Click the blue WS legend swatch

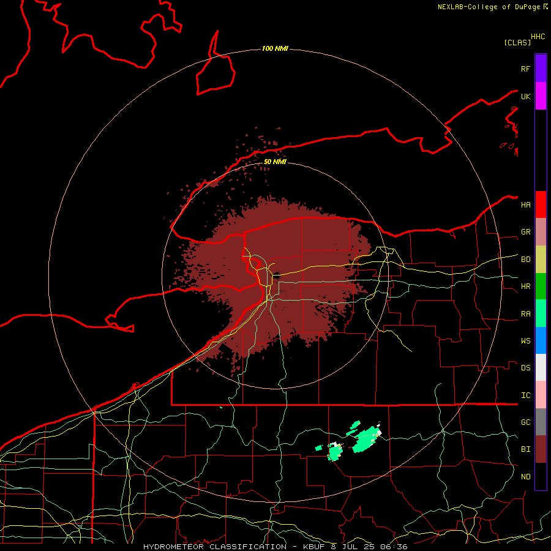click(541, 340)
